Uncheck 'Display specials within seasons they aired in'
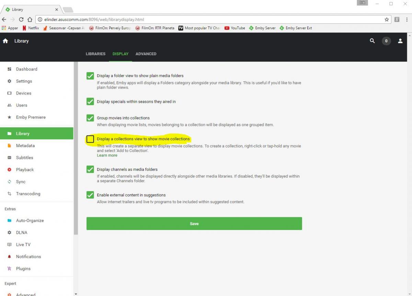412x296 pixels. click(90, 101)
